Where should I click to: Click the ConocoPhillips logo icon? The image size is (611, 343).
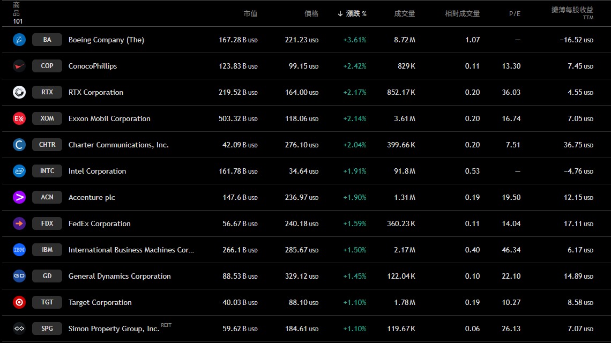pos(19,66)
